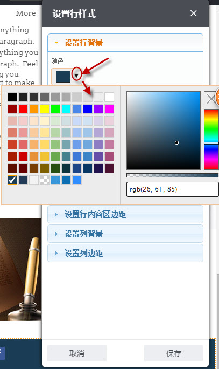Select the pure blue swatch
The image size is (219, 369).
(x=88, y=109)
